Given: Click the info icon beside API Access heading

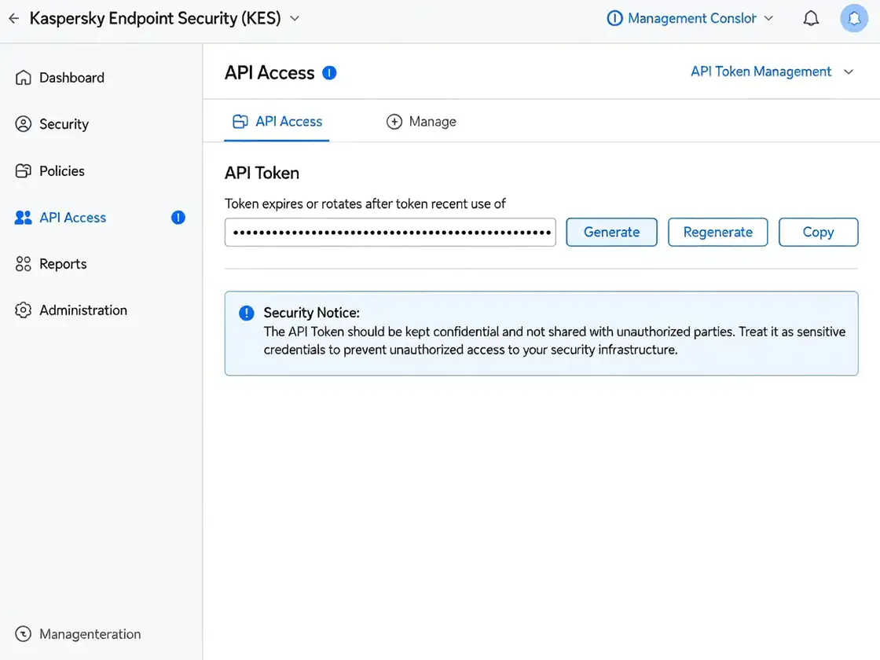Looking at the screenshot, I should point(329,73).
